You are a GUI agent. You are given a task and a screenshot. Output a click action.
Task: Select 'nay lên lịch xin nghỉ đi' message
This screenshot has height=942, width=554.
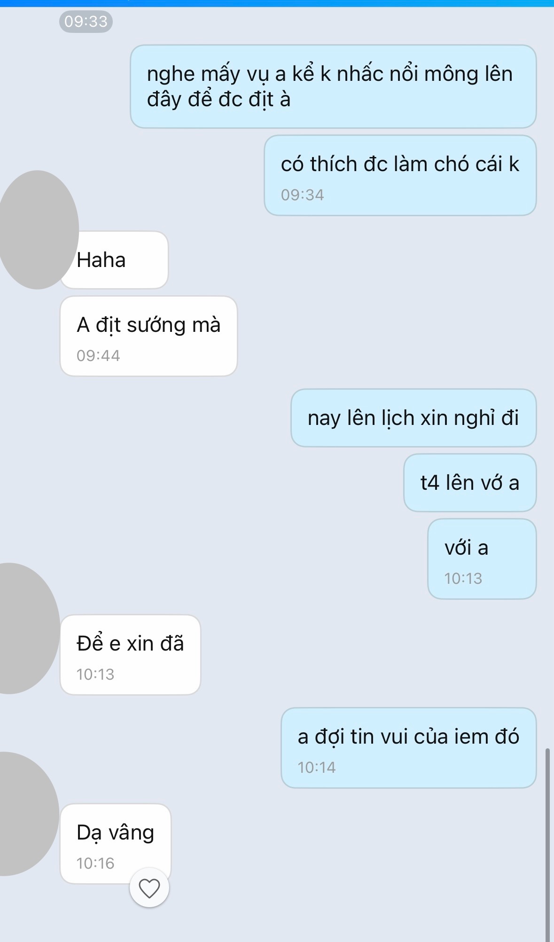point(414,418)
